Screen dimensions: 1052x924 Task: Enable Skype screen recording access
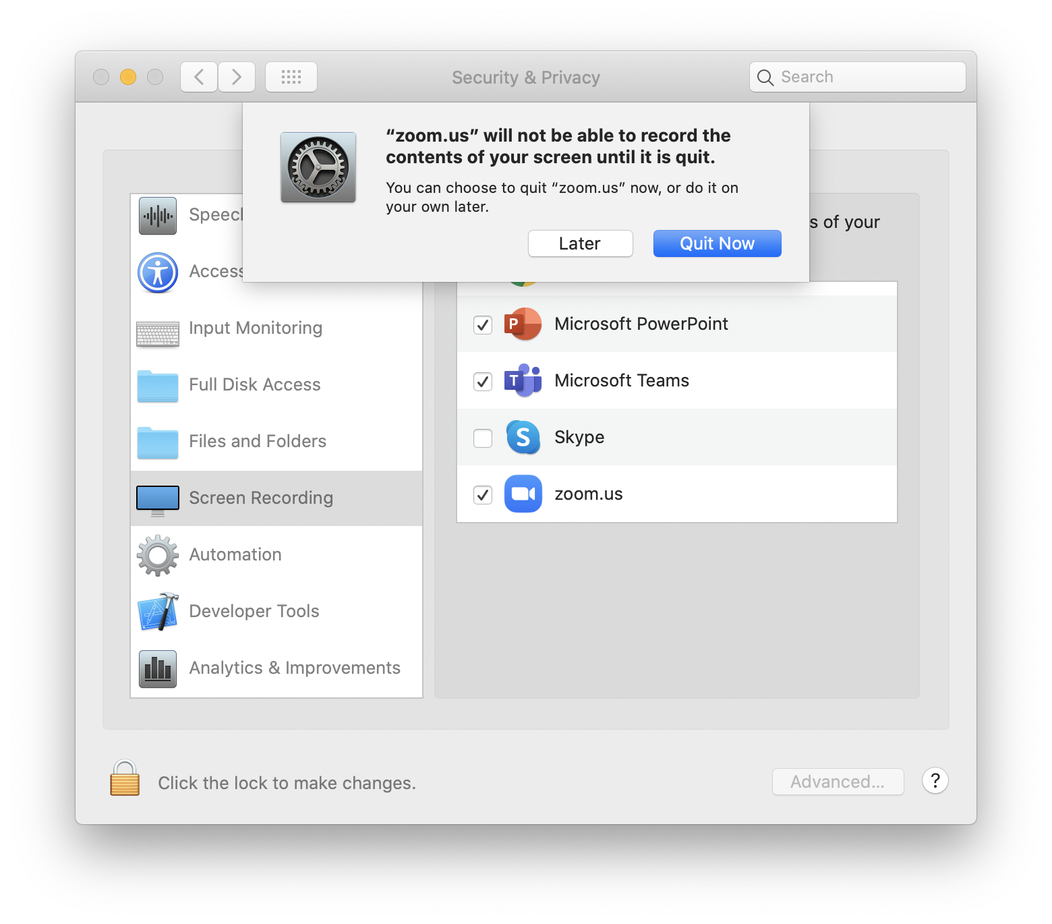click(482, 438)
